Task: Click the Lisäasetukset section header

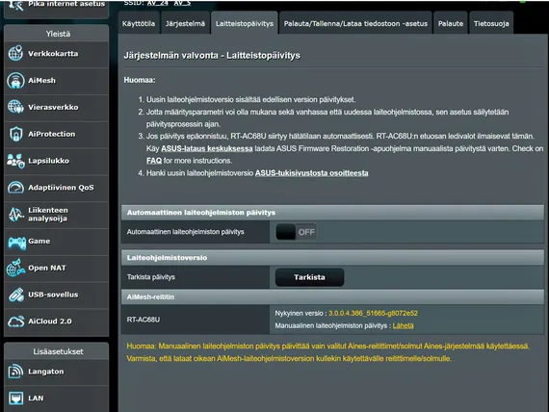Action: pyautogui.click(x=57, y=351)
